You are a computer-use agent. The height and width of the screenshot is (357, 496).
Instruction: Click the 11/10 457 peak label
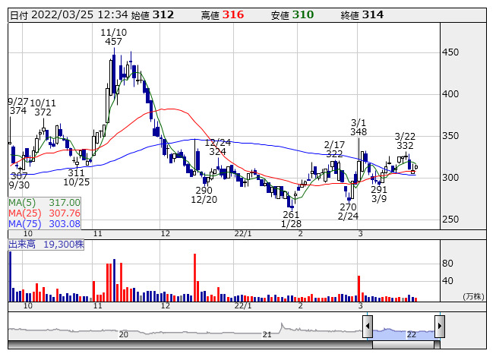114,36
